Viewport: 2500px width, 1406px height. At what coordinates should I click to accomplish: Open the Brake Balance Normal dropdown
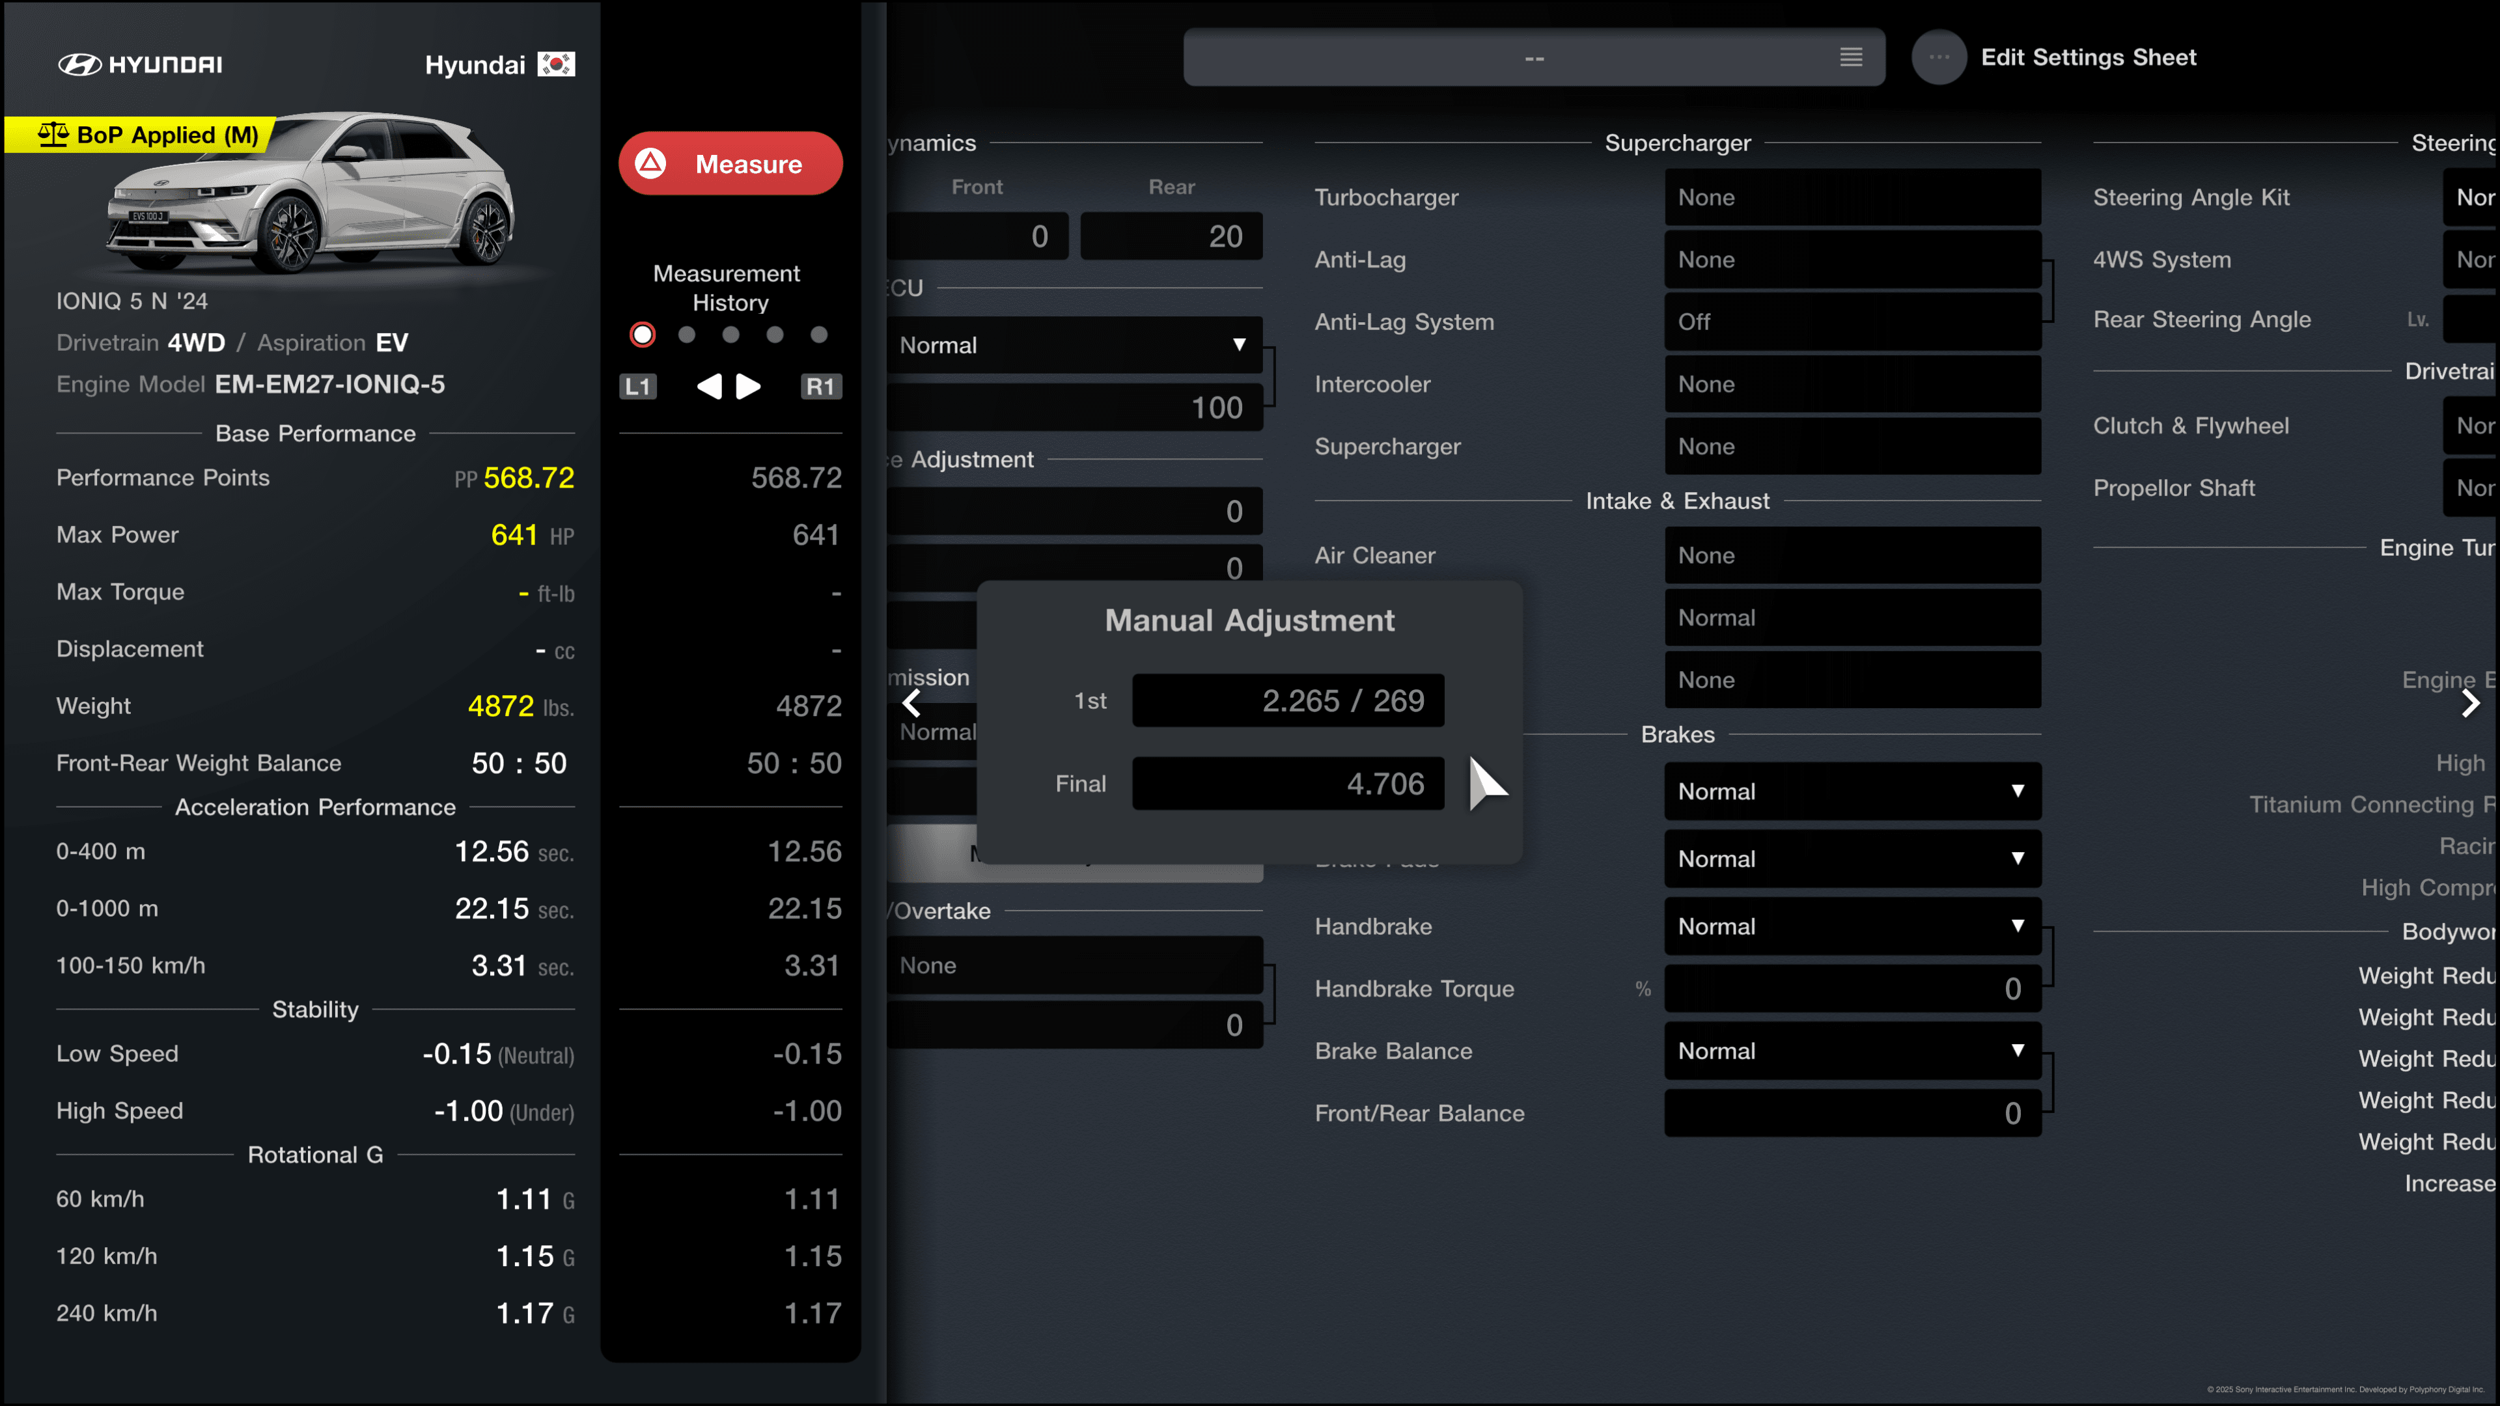(x=1852, y=1050)
